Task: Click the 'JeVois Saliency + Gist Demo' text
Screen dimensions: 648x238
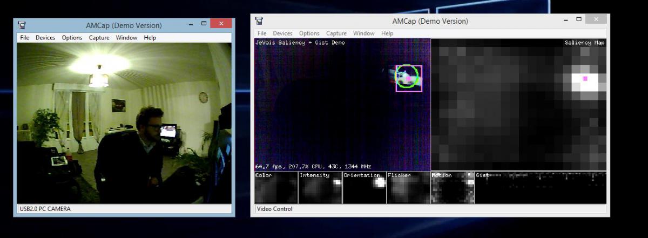Action: 300,43
